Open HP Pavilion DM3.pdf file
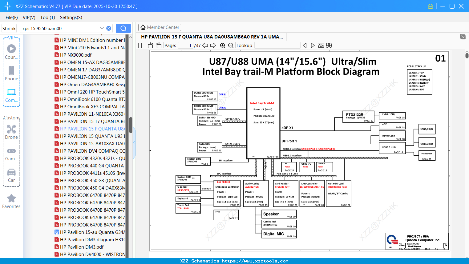This screenshot has height=264, width=469. point(79,247)
